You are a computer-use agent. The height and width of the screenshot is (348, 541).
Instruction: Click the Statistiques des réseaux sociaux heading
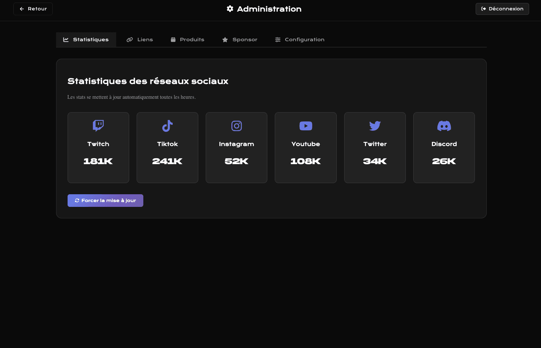click(148, 81)
